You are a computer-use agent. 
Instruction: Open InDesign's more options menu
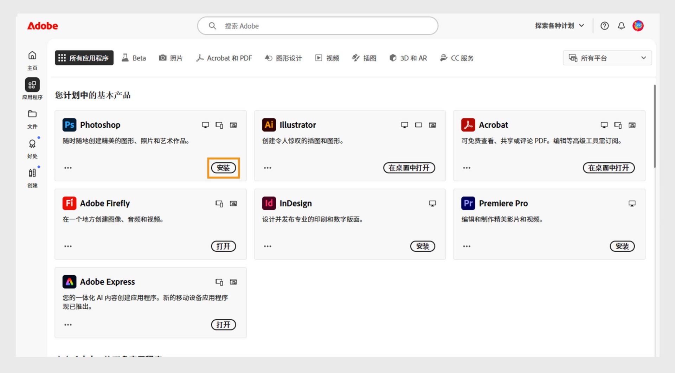(x=268, y=246)
